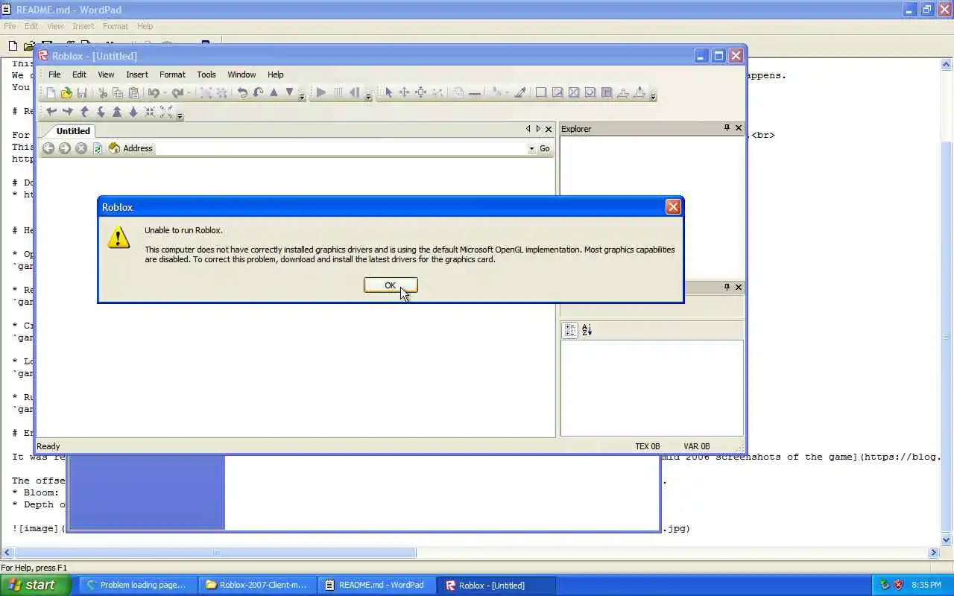954x596 pixels.
Task: Open the Redo history dropdown arrow
Action: click(189, 93)
